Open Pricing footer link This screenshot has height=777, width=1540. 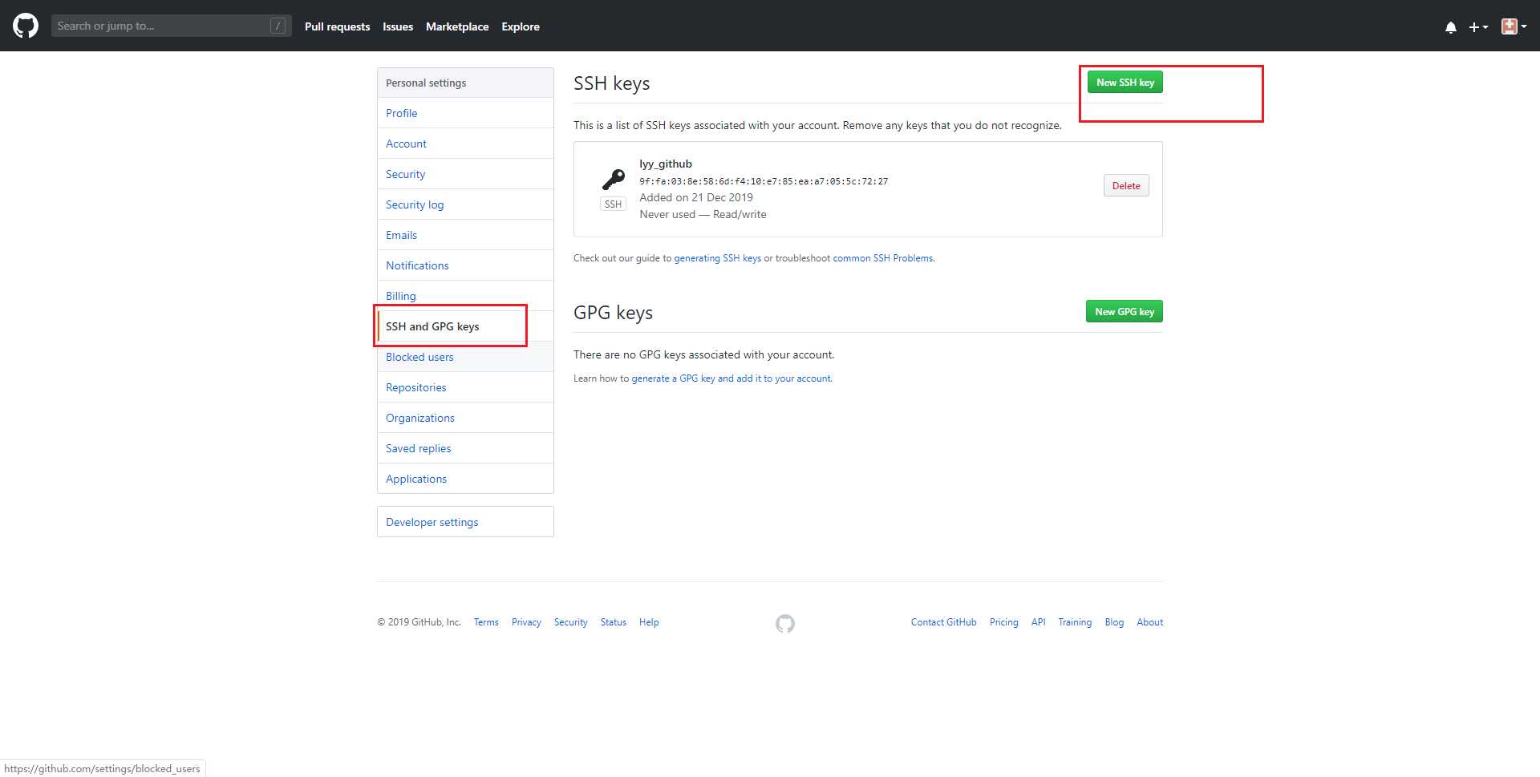coord(1003,622)
